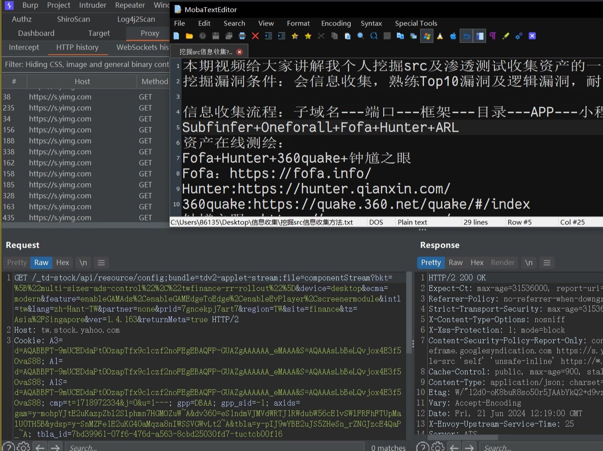Open Project menu in Burp Suite
Screen dimensions: 603x451
tap(58, 5)
